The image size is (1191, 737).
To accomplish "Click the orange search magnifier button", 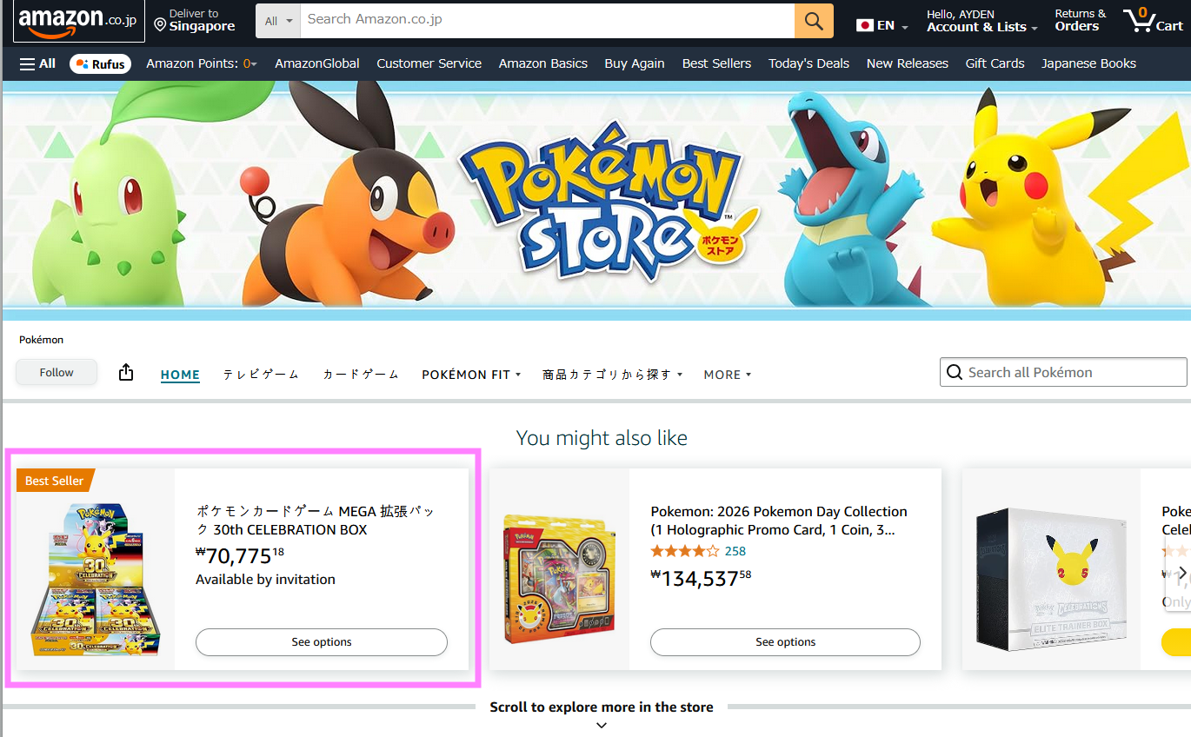I will (814, 21).
